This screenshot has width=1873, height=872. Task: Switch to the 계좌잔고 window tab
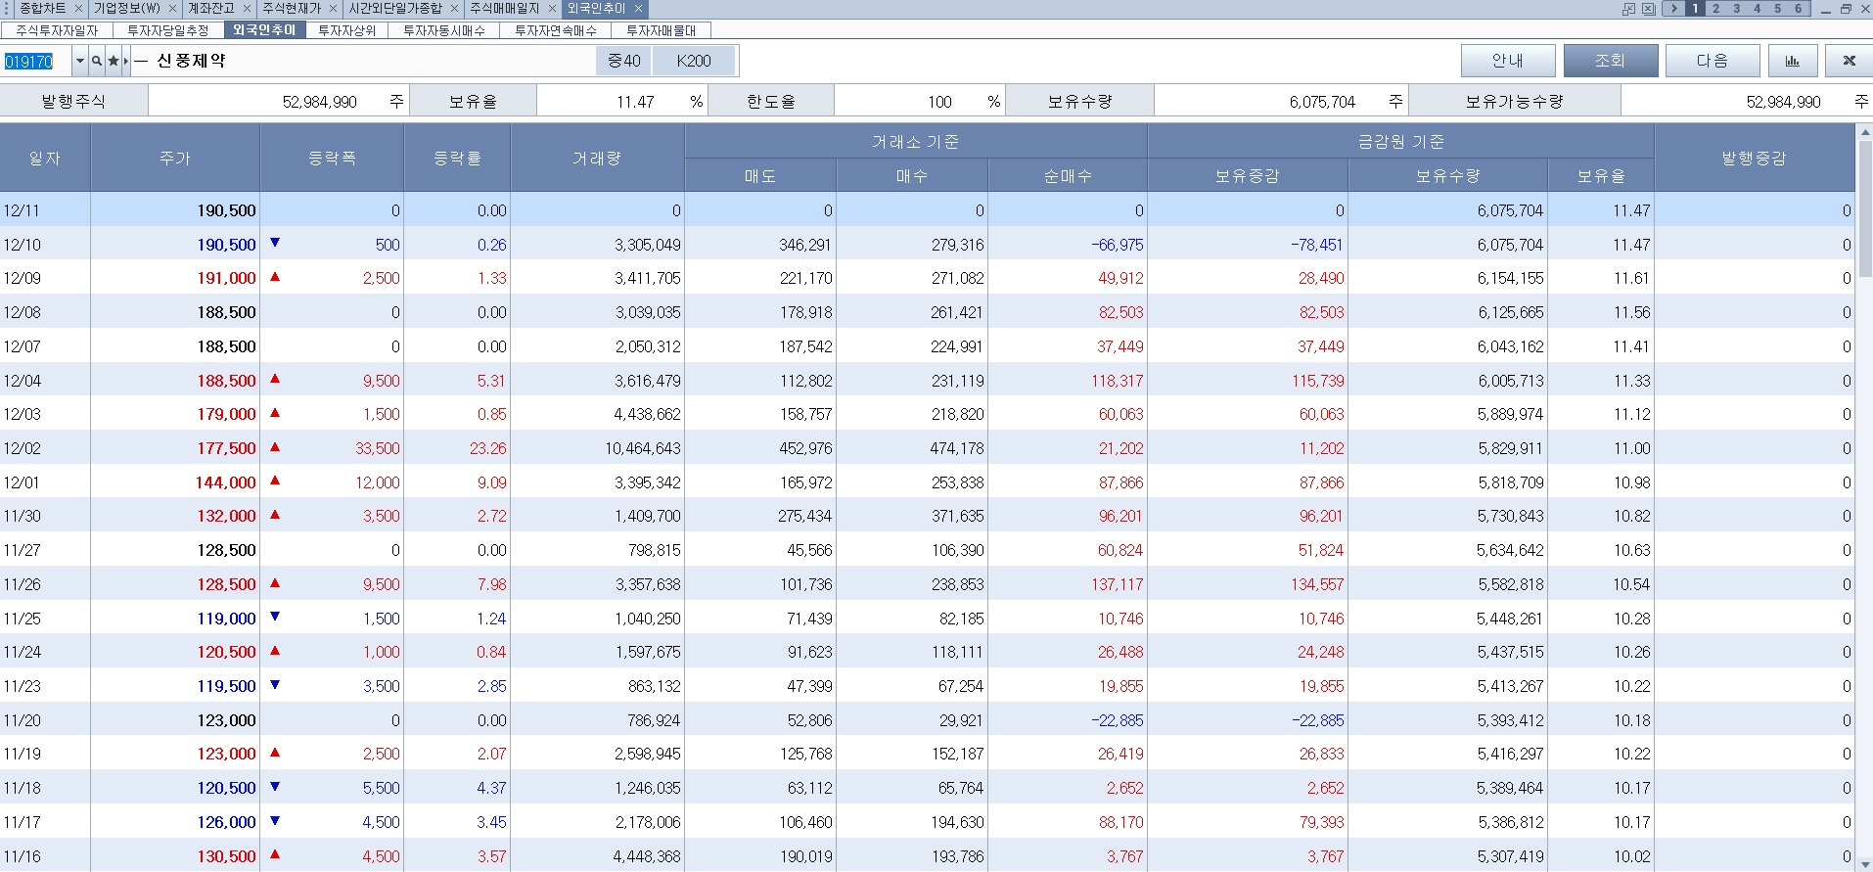[x=211, y=9]
